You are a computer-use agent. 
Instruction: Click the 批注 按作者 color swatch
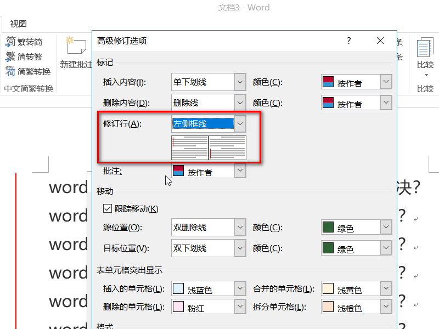[178, 171]
